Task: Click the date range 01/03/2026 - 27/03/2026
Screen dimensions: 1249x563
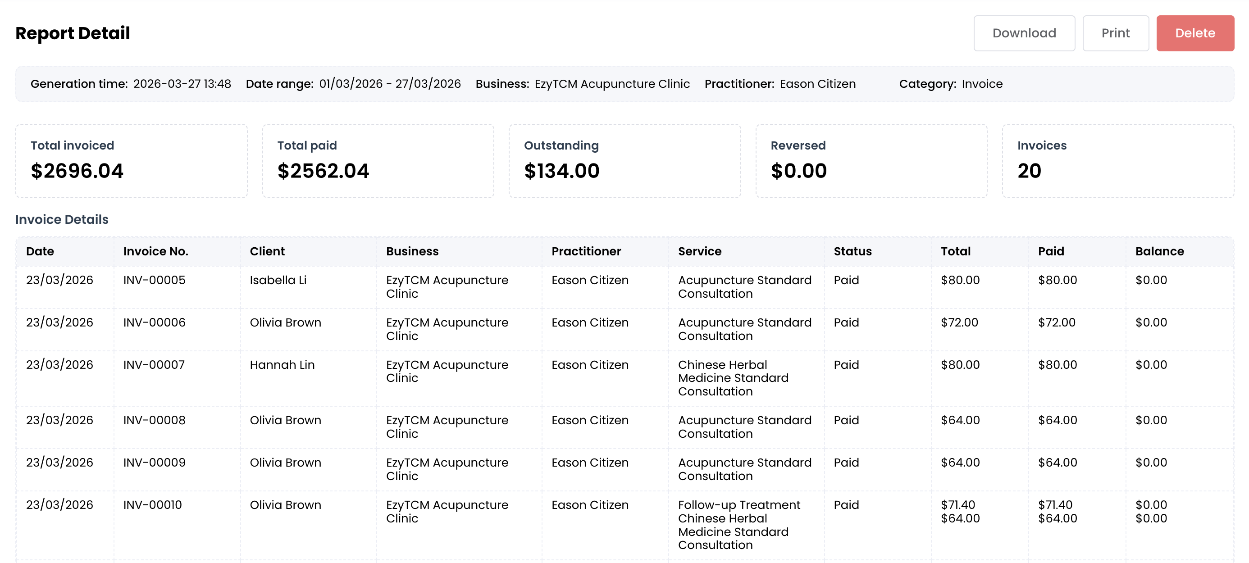Action: 390,84
